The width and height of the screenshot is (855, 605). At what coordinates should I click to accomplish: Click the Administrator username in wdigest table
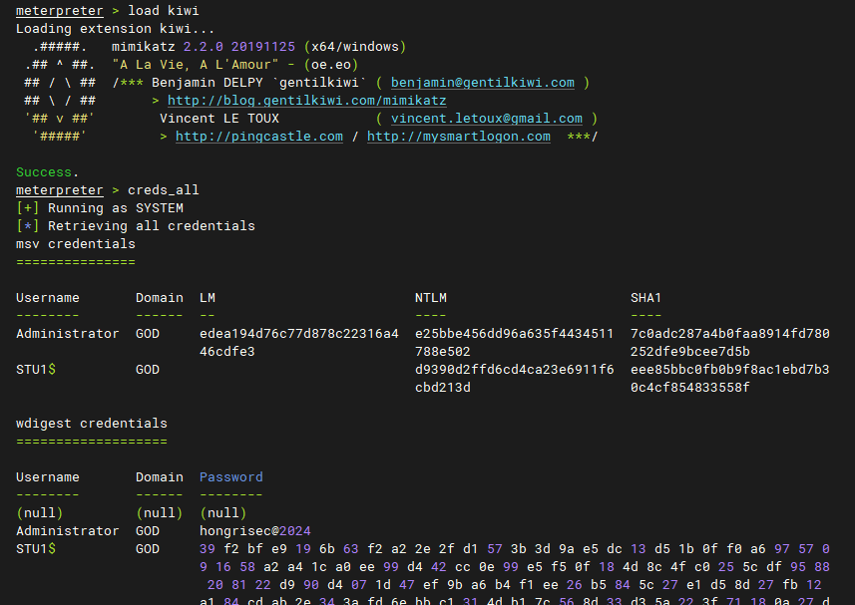(x=68, y=531)
